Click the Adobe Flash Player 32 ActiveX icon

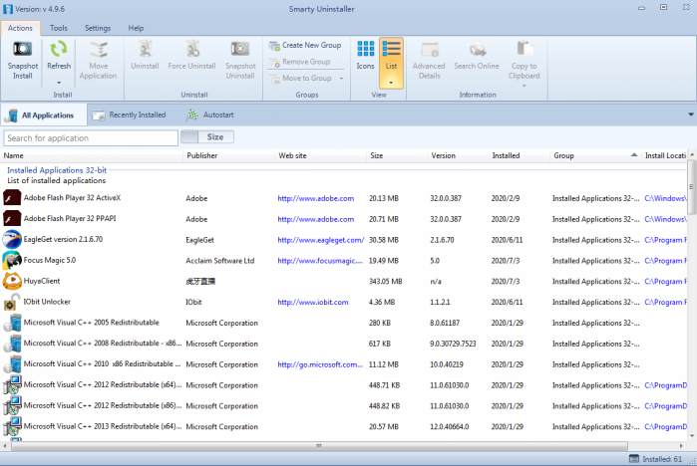point(12,197)
